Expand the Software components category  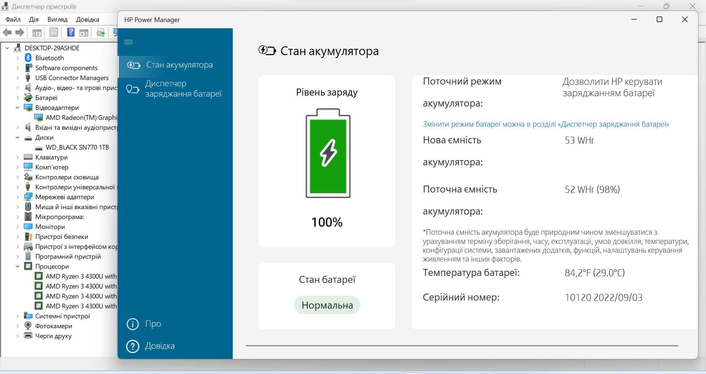[17, 68]
